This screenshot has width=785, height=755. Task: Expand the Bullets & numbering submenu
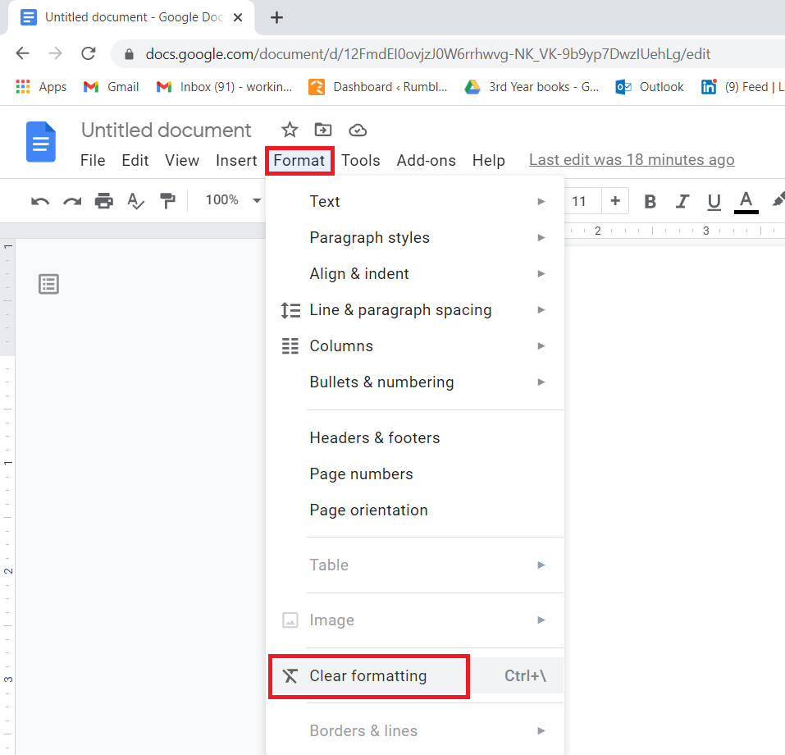(381, 382)
